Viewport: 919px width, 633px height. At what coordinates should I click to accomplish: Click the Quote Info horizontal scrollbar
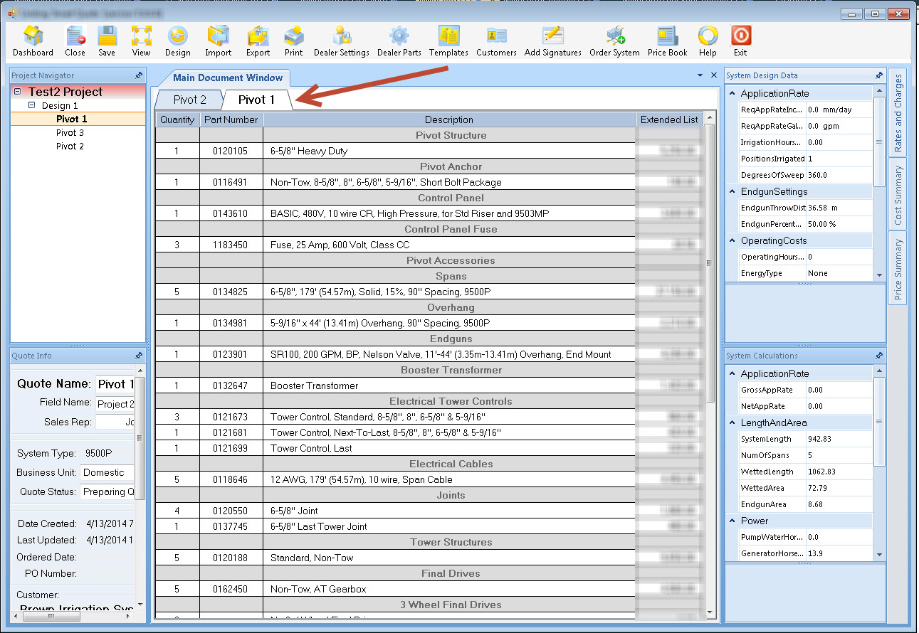pos(73,616)
